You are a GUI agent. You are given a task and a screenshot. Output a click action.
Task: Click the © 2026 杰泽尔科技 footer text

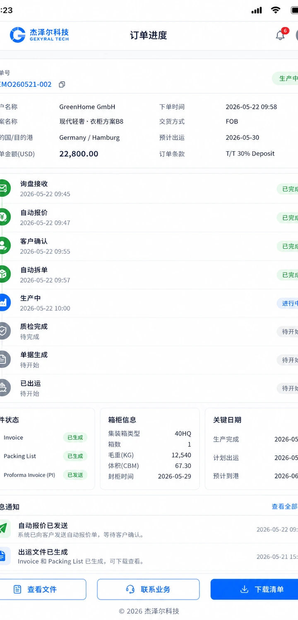[x=149, y=611]
